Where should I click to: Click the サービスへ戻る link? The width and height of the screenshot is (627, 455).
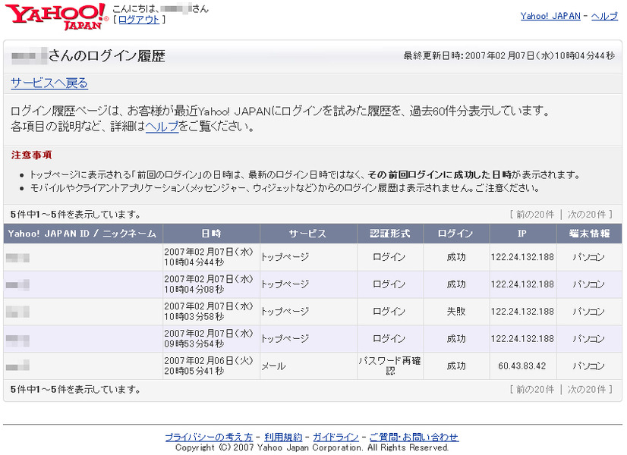49,83
